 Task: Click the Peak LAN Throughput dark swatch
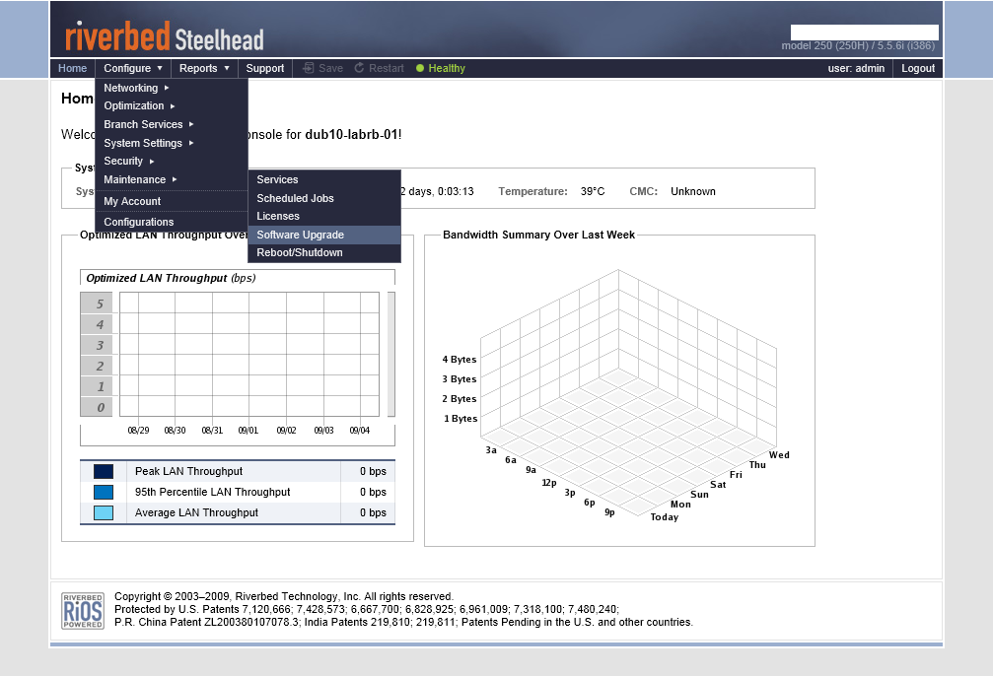[104, 472]
